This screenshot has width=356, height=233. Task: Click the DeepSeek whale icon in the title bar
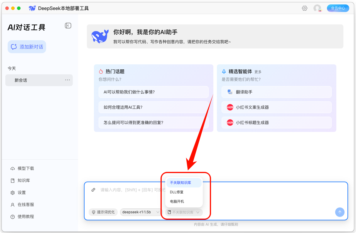coord(32,8)
